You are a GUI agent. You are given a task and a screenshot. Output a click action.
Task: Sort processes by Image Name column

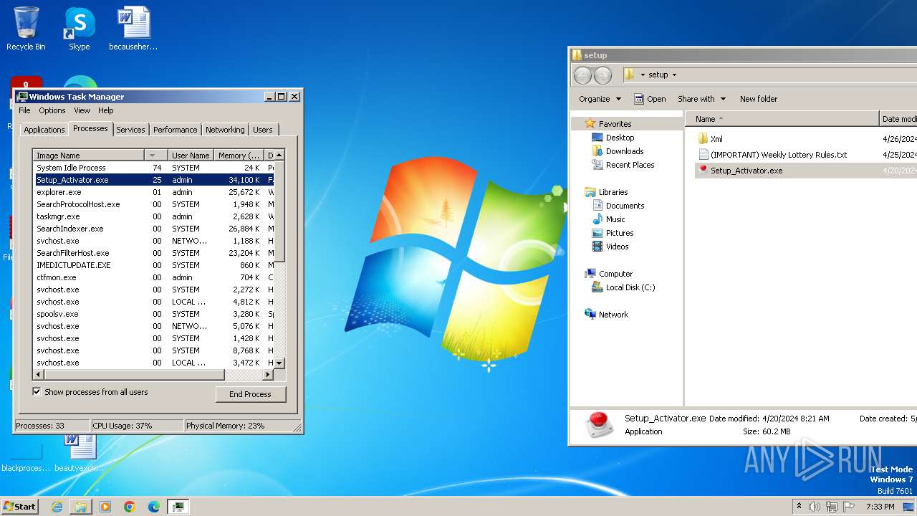(89, 156)
